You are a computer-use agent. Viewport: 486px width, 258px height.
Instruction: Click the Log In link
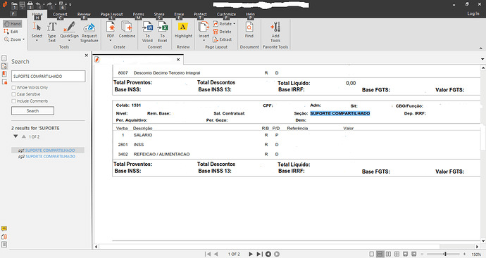coord(473,13)
